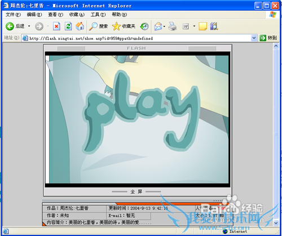Expand the Edit dropdown arrow
Image resolution: width=282 pixels, height=236 pixels.
(194, 26)
